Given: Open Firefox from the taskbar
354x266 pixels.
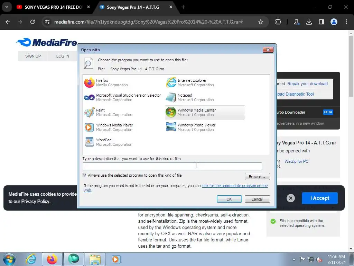Looking at the screenshot, I should click(52, 259).
